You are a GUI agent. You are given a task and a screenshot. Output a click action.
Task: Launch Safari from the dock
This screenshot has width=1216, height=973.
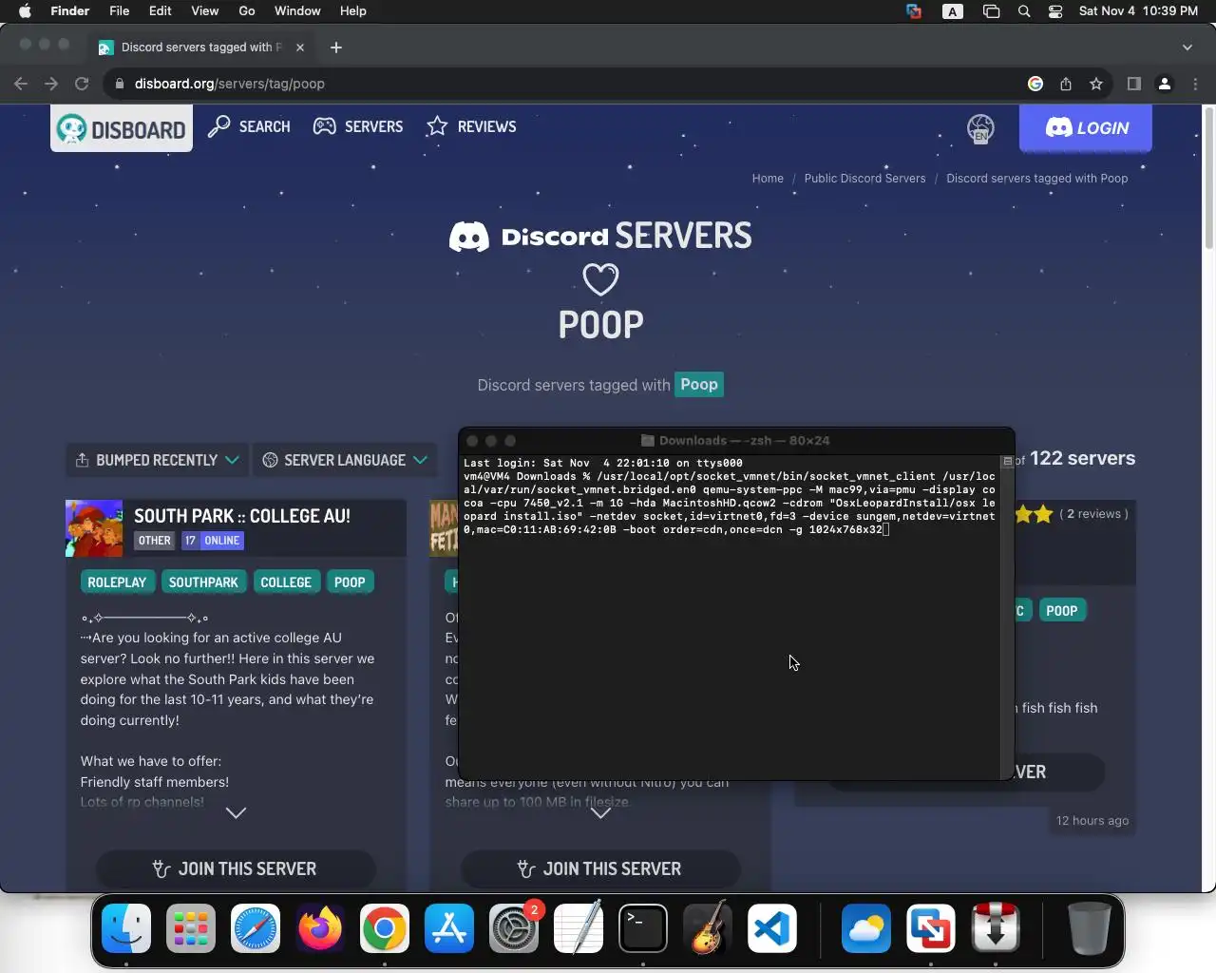256,928
